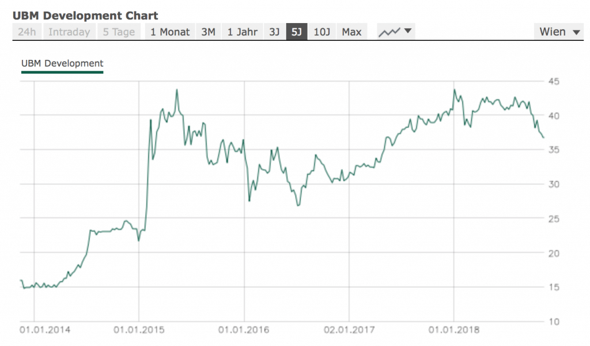Click the 15 value axis label
590x346 pixels.
pyautogui.click(x=554, y=287)
